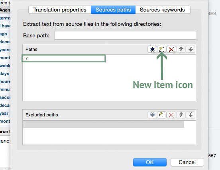Click the Edit item icon in Paths toolbar
Image resolution: width=220 pixels, height=170 pixels.
click(x=152, y=49)
